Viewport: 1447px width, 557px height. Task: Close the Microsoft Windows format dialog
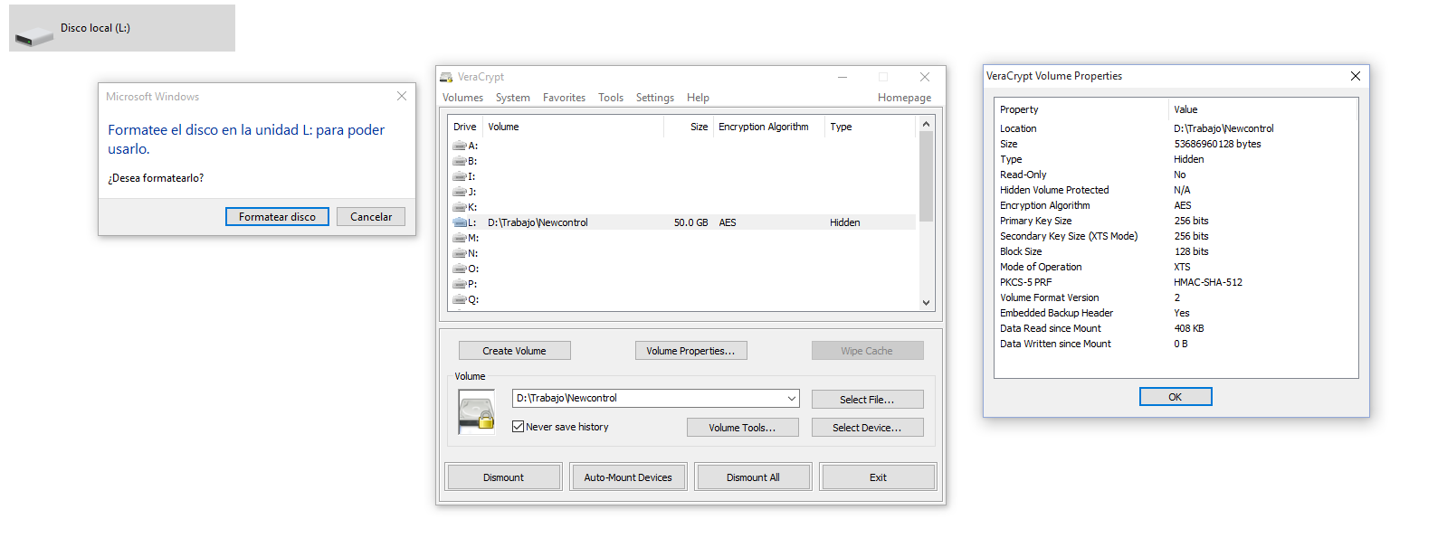pos(402,96)
